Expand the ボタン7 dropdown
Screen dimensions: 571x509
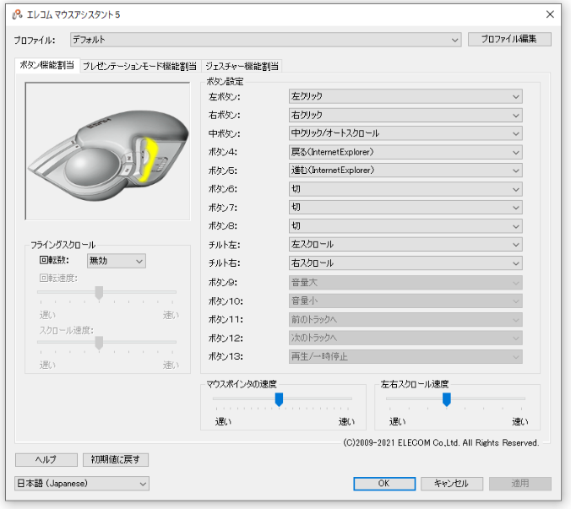pos(405,208)
